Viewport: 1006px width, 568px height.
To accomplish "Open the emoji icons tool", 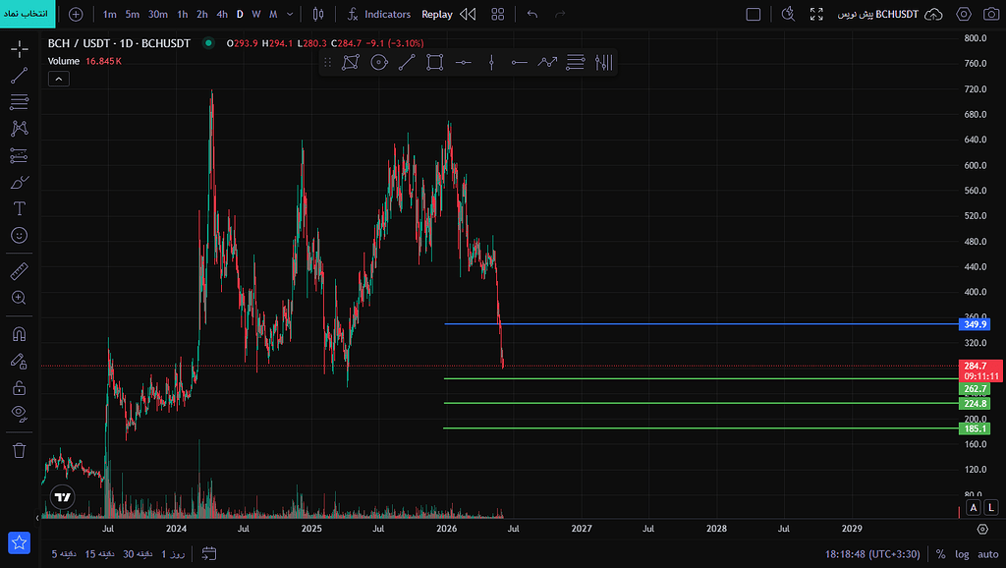I will pos(20,236).
